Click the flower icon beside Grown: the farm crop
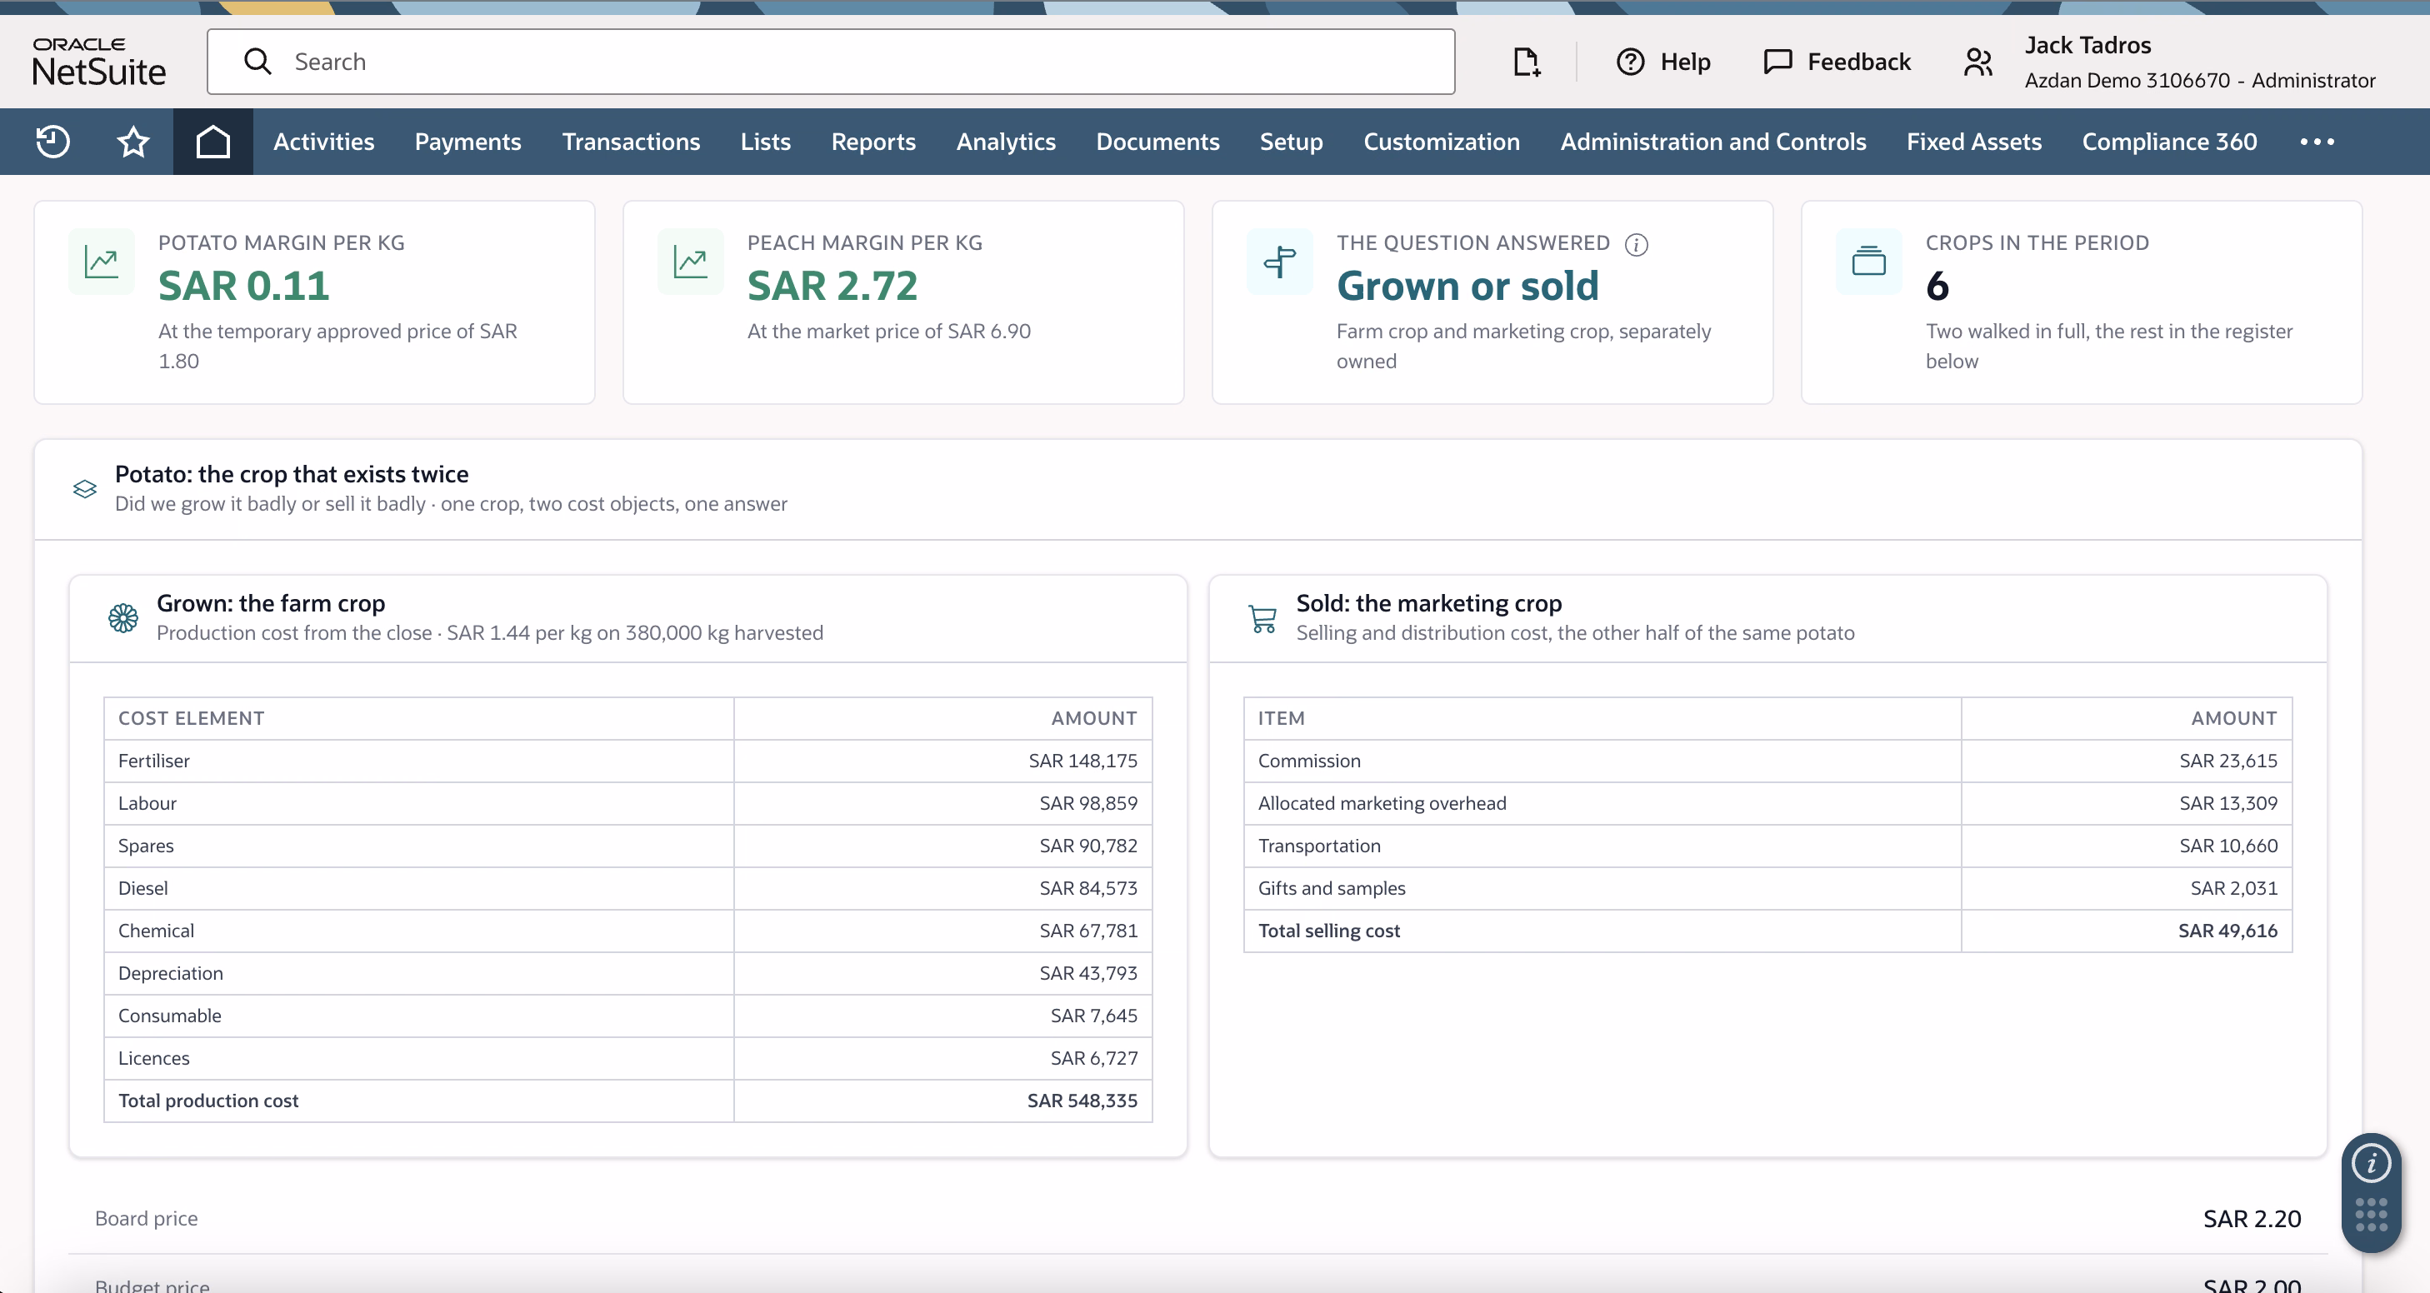The width and height of the screenshot is (2430, 1293). click(123, 617)
